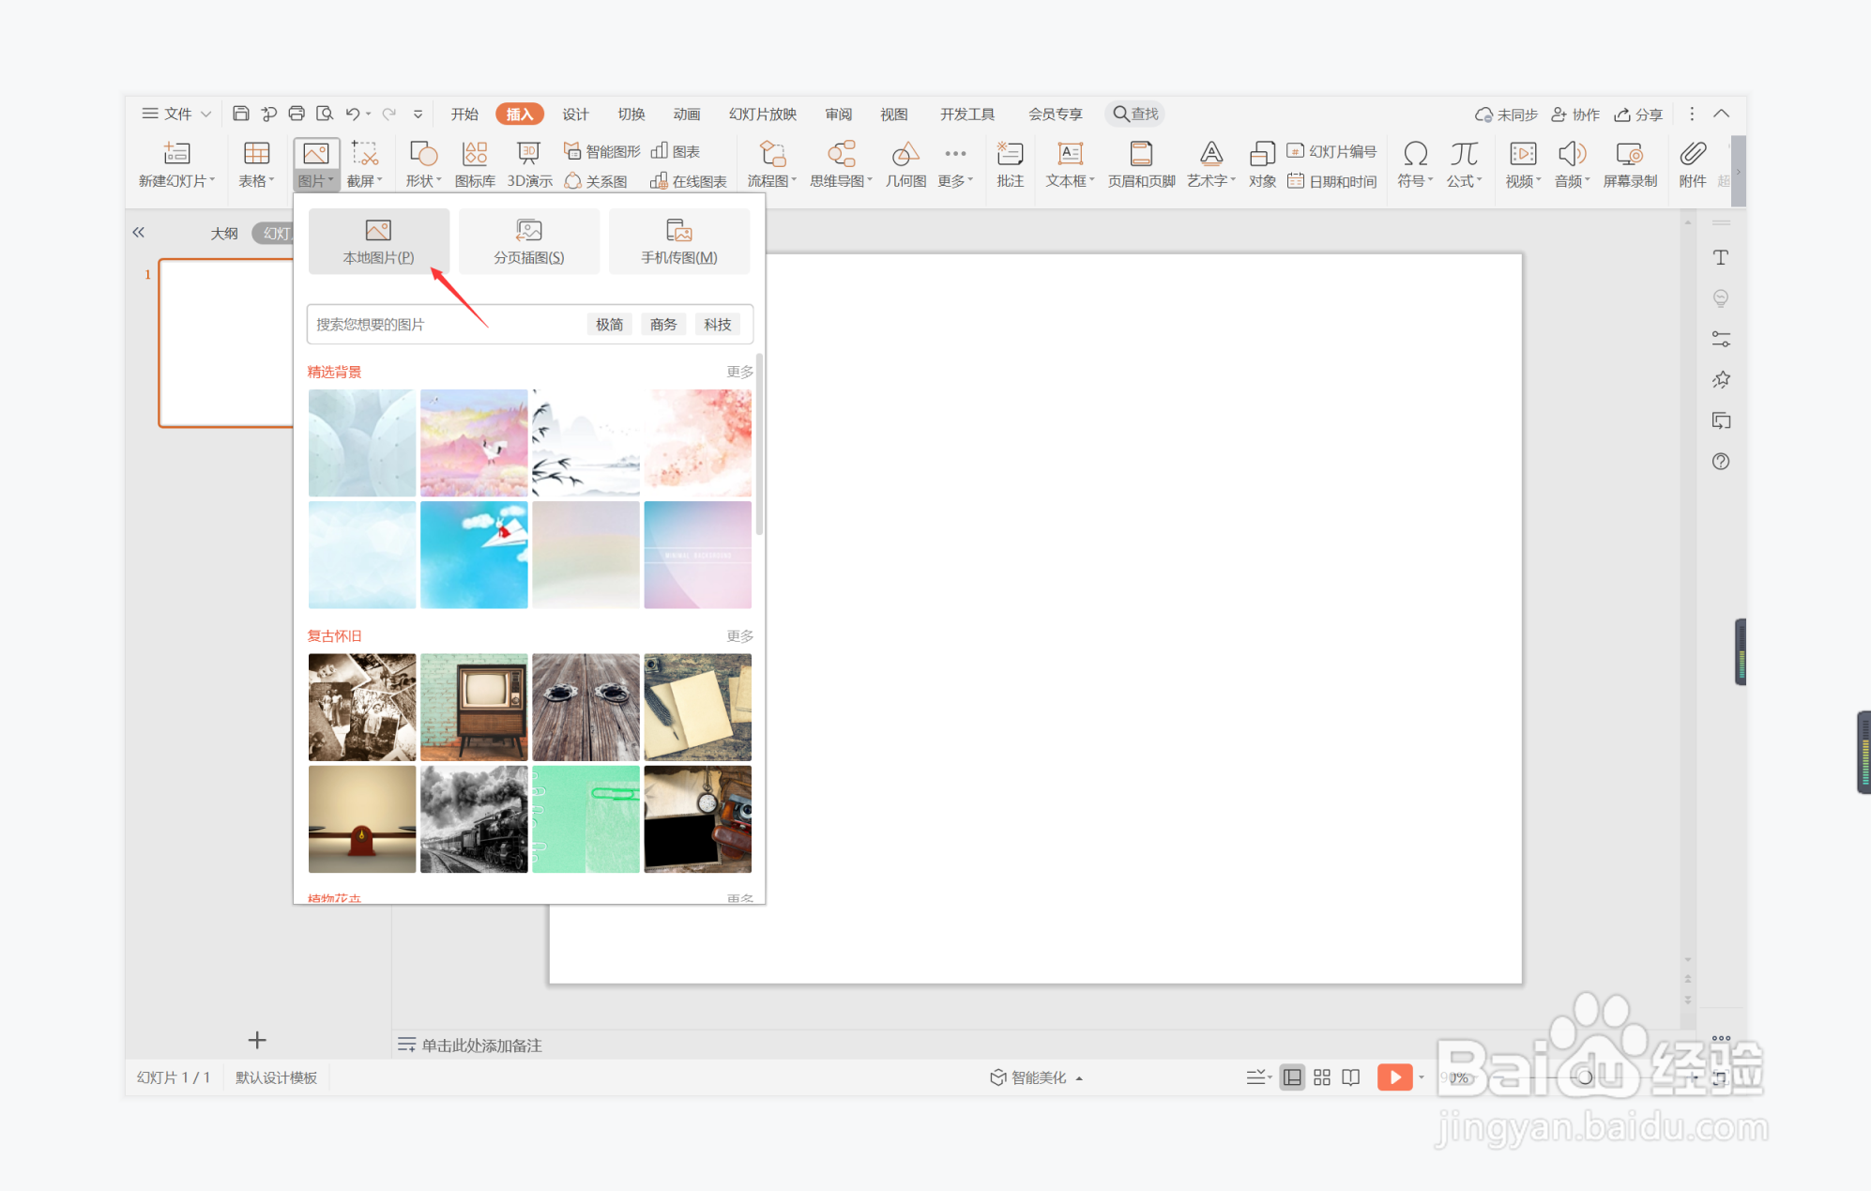Viewport: 1871px width, 1191px height.
Task: Open the Shapes (形状) dropdown
Action: coord(423,163)
